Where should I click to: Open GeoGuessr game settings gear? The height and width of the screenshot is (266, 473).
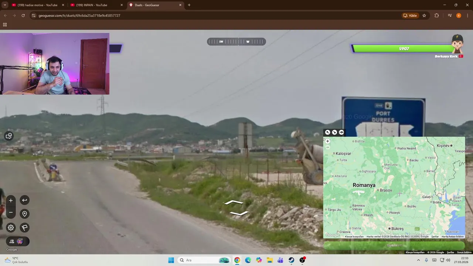tap(11, 228)
